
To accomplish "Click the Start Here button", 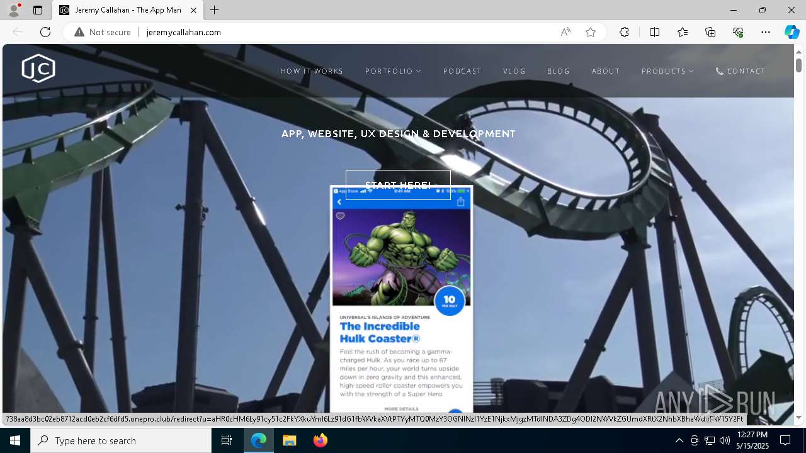I will (398, 185).
